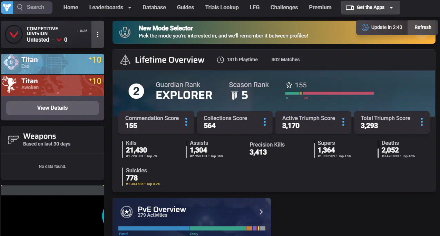Viewport: 440px width, 236px height.
Task: Open the Database menu item
Action: (x=154, y=7)
